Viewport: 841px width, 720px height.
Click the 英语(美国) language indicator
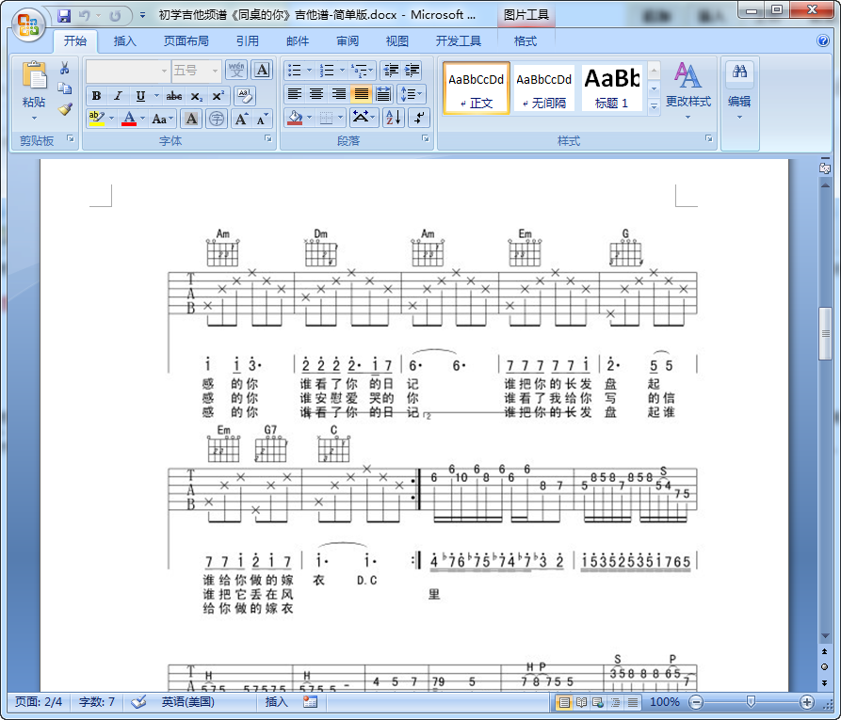[187, 702]
